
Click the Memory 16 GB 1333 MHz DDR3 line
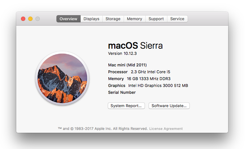pyautogui.click(x=139, y=79)
